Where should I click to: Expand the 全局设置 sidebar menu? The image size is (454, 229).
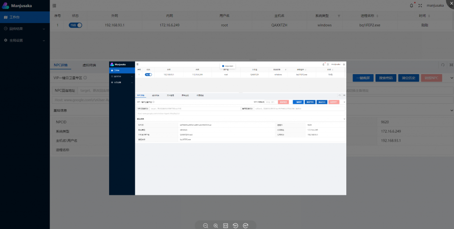pyautogui.click(x=24, y=40)
